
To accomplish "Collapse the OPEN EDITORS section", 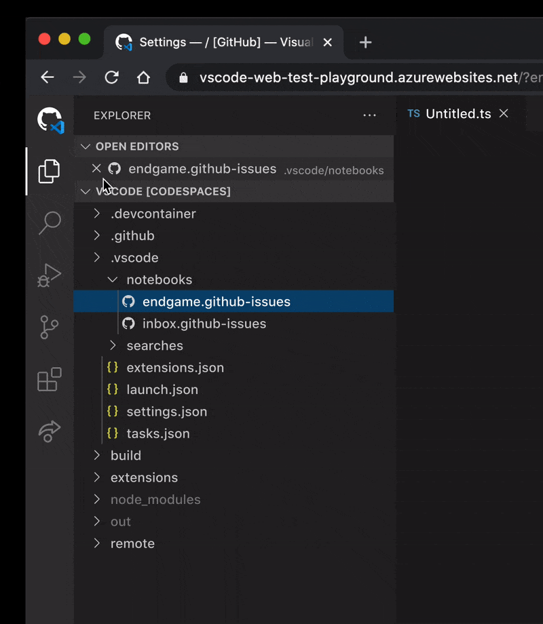I will click(x=86, y=147).
